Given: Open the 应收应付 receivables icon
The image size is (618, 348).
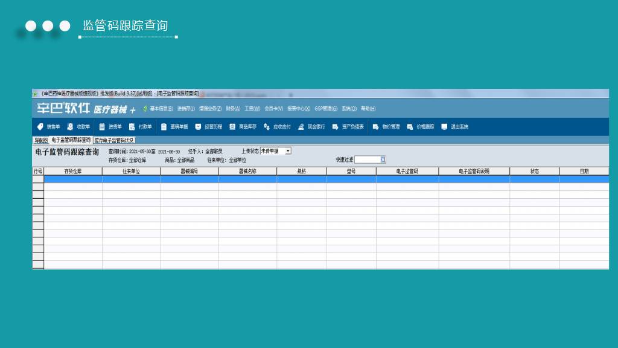Looking at the screenshot, I should (x=267, y=127).
